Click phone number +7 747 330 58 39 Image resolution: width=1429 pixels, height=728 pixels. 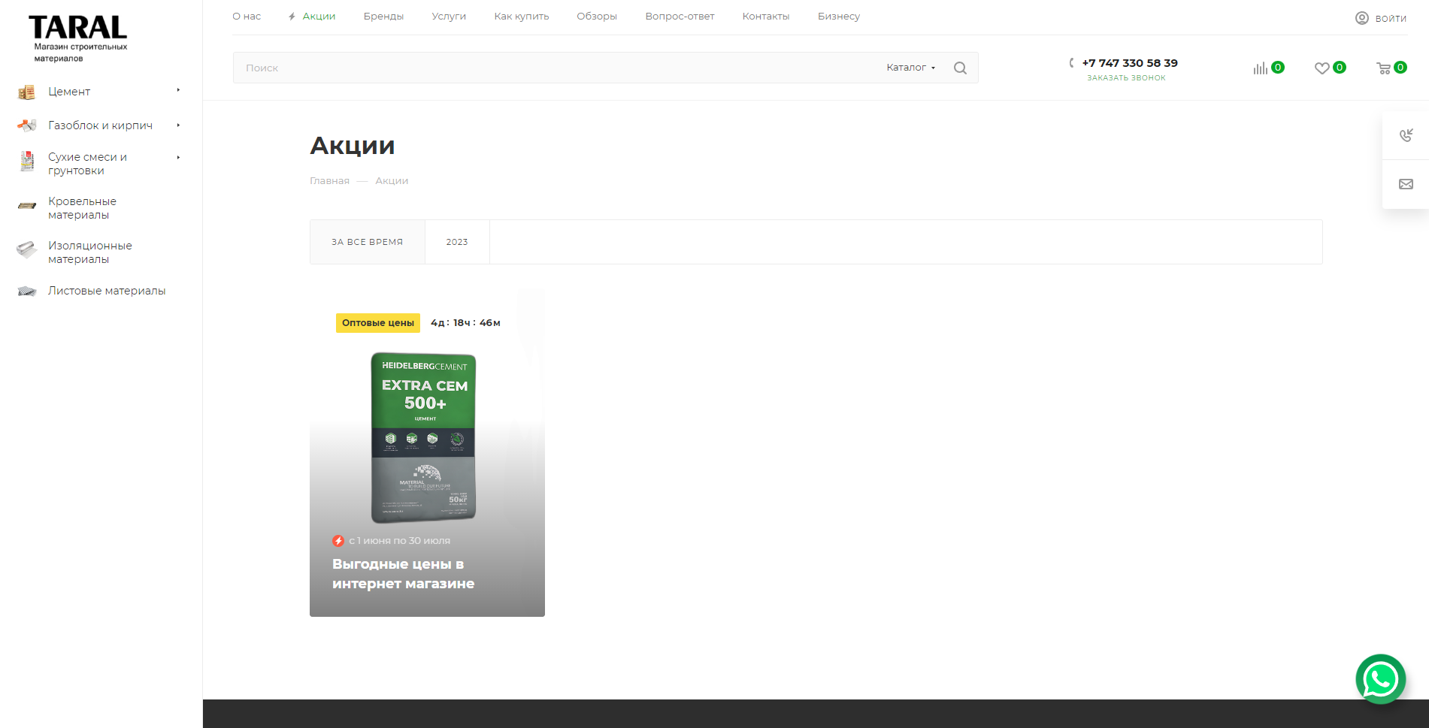click(x=1130, y=63)
